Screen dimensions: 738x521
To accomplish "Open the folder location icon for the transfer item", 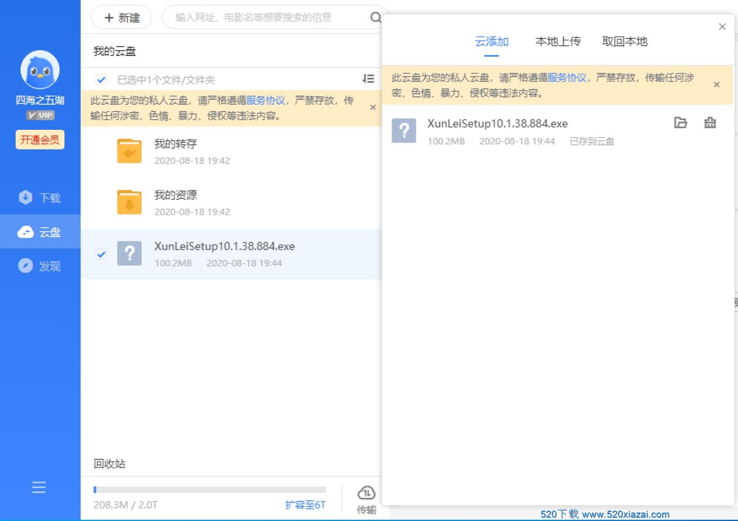I will [x=680, y=122].
